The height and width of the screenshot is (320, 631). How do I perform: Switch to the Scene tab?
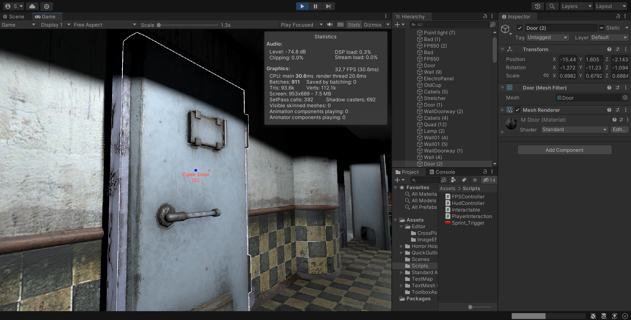coord(14,17)
